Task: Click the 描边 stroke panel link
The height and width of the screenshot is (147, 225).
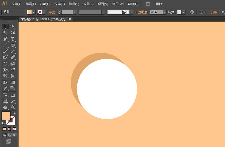Action: [x=52, y=12]
